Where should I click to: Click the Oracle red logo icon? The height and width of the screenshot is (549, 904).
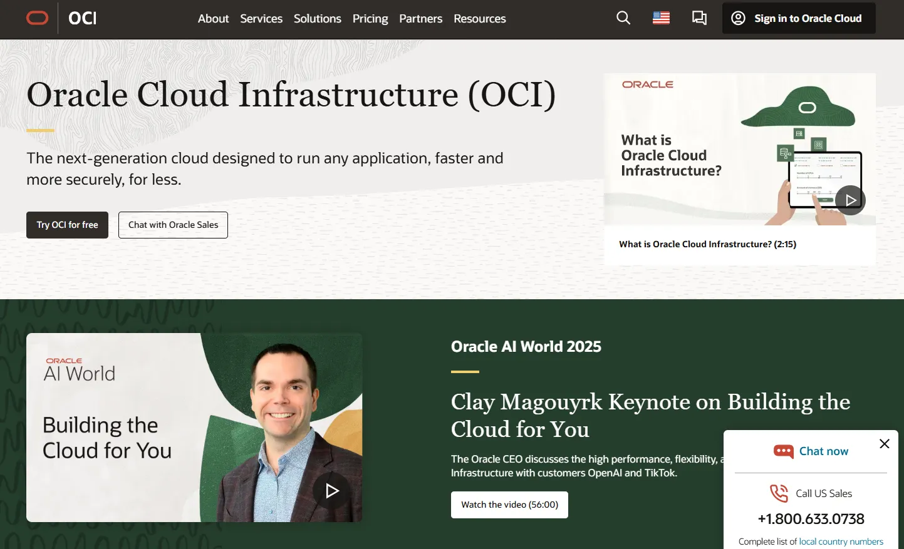coord(37,18)
